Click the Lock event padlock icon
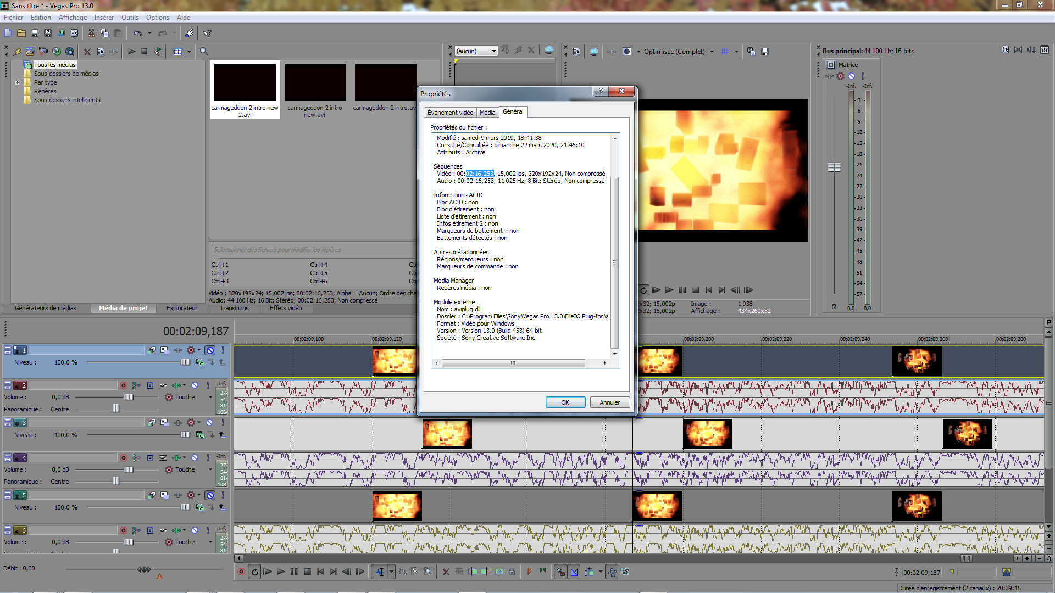 coord(512,572)
